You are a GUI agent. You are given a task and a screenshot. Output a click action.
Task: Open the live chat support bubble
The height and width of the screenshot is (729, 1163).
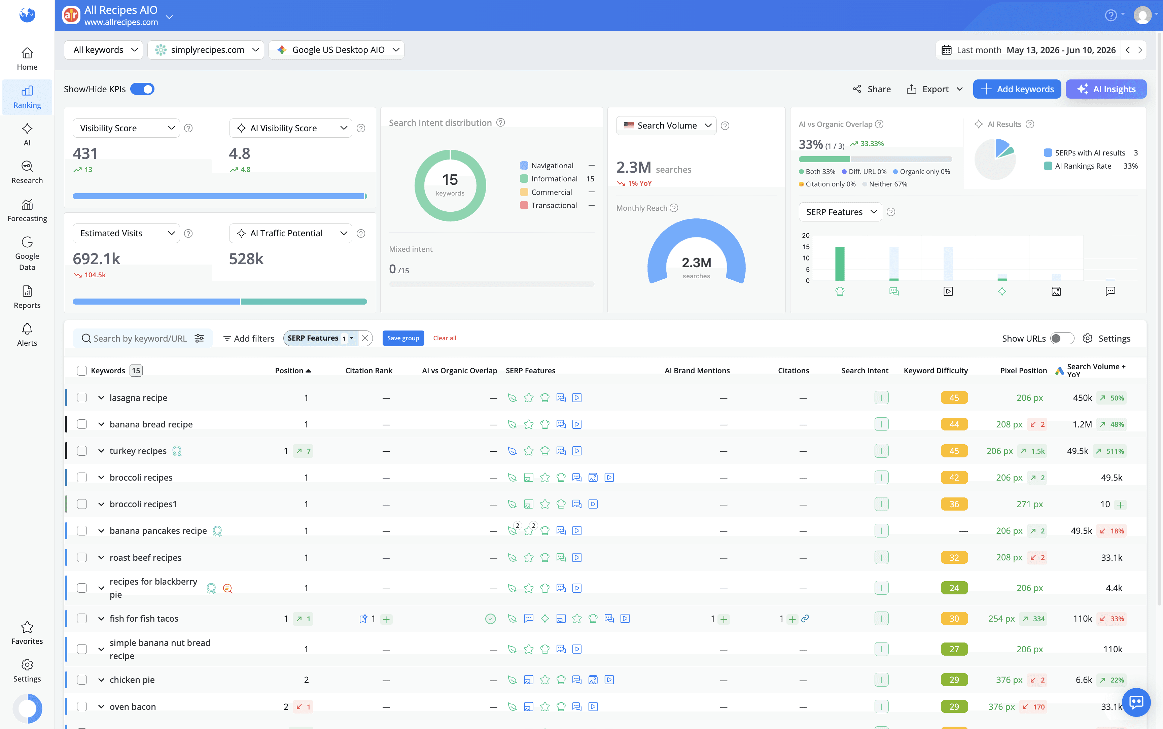1136,702
